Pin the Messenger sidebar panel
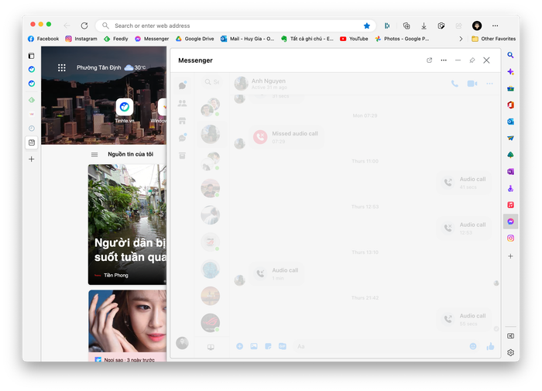 click(472, 60)
